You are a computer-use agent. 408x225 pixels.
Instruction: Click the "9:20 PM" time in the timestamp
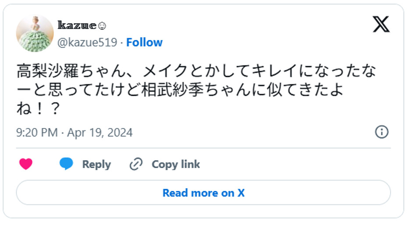tap(37, 132)
